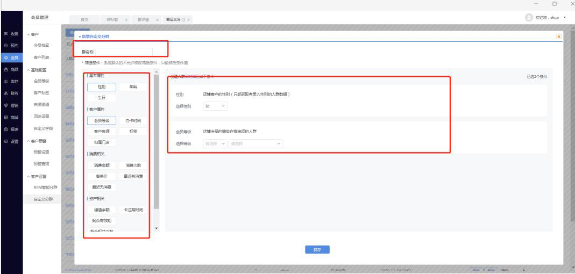Close the 新增自定义分群 dialog with the X icon
This screenshot has width=575, height=274.
tap(558, 36)
